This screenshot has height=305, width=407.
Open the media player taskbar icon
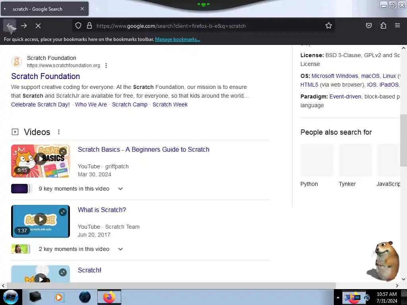pyautogui.click(x=59, y=297)
